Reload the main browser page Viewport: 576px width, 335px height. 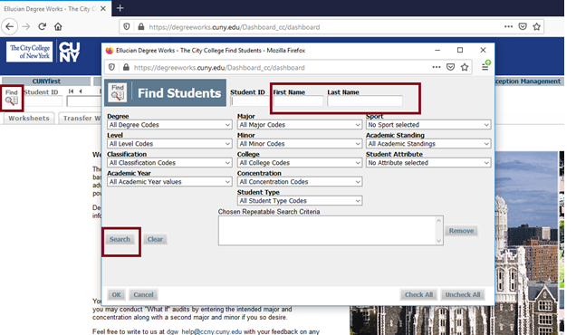point(43,27)
